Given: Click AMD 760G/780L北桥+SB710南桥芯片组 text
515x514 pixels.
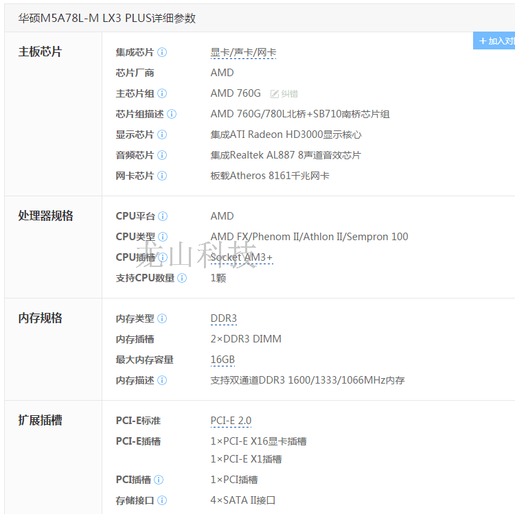Looking at the screenshot, I should tap(300, 114).
